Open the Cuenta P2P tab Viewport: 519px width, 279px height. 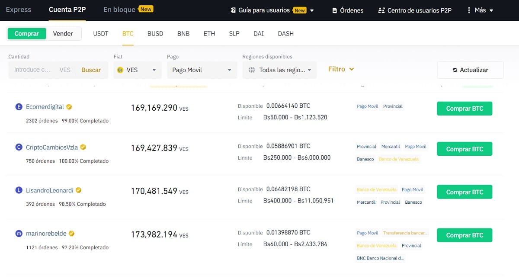(67, 10)
